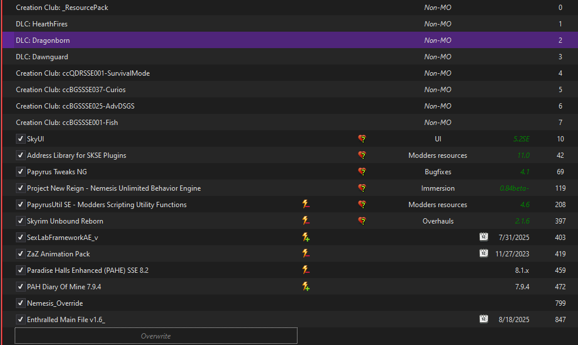The height and width of the screenshot is (345, 578).
Task: Uncheck ZaZ Animation Pack
Action: pos(21,254)
